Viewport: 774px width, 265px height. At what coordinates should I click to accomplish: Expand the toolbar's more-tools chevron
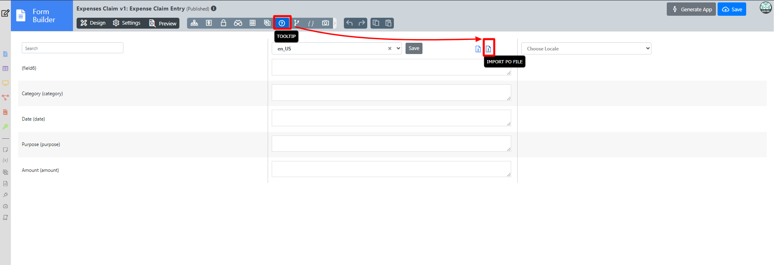pyautogui.click(x=335, y=23)
